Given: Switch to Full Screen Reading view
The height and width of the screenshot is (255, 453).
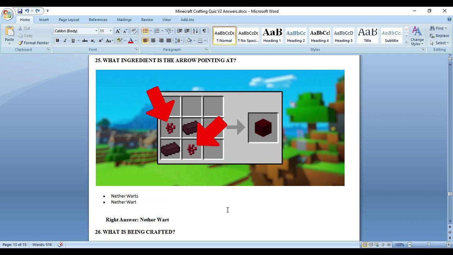Looking at the screenshot, I should 370,245.
